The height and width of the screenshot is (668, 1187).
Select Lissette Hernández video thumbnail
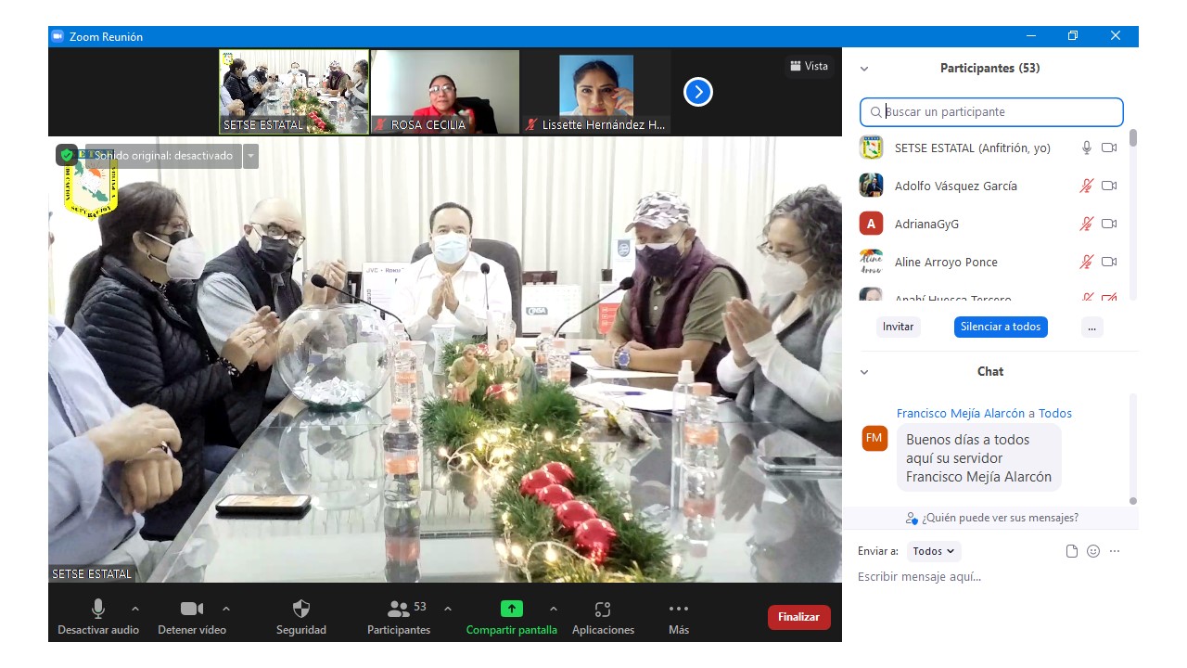pyautogui.click(x=596, y=92)
